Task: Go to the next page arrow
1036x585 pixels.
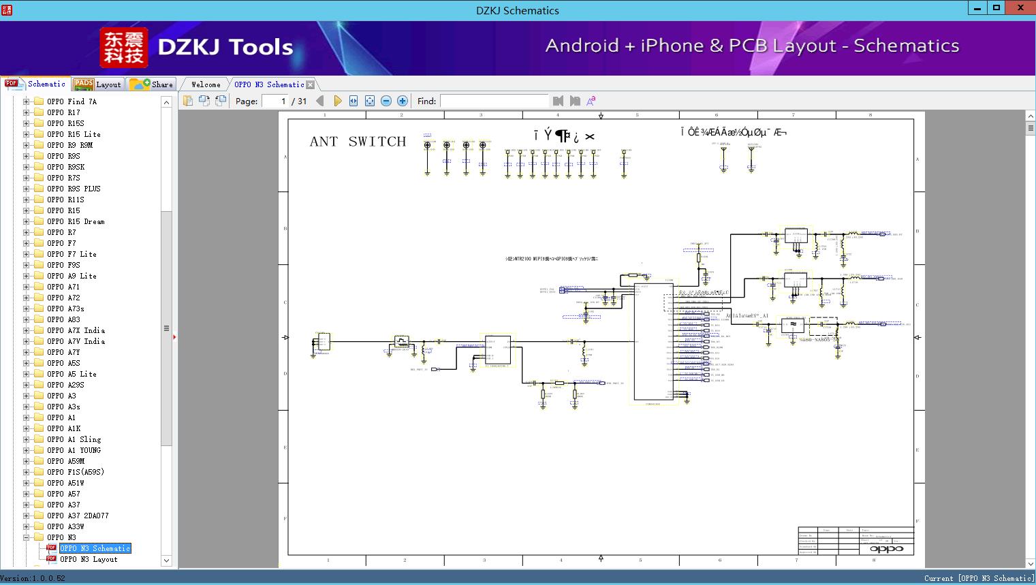Action: point(337,101)
